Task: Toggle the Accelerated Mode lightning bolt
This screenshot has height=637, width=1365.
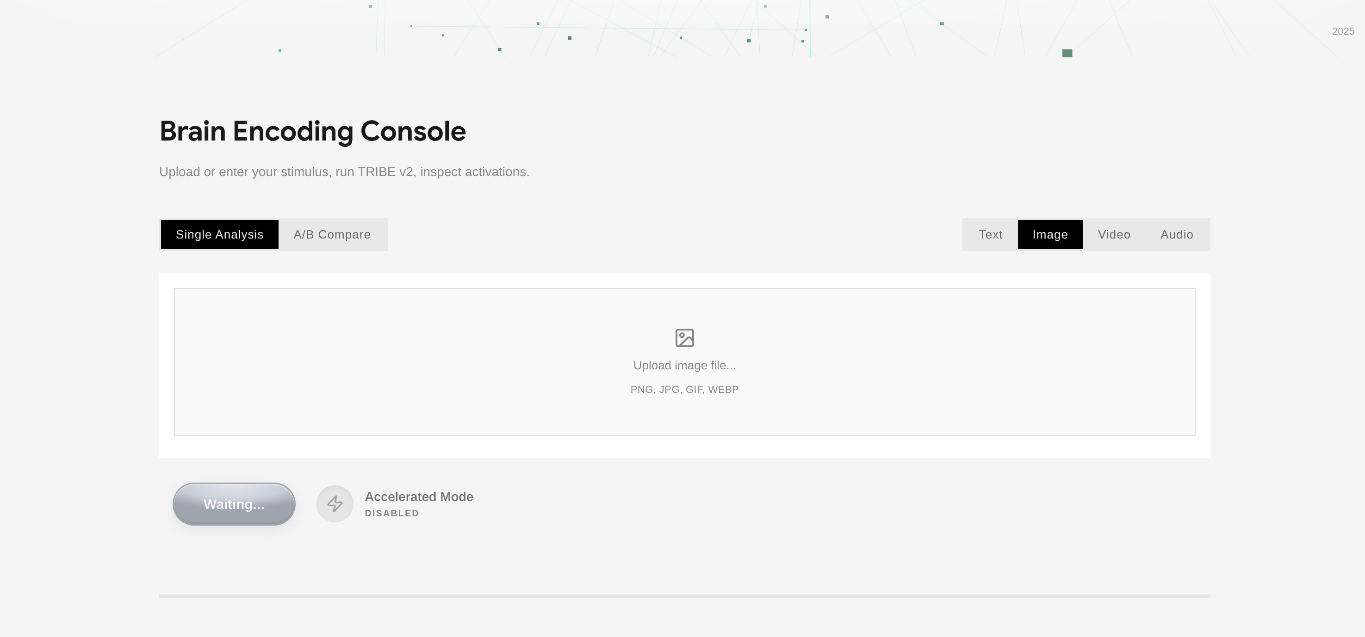Action: [335, 503]
